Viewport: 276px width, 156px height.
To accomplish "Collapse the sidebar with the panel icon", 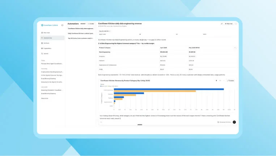I will coord(62,25).
